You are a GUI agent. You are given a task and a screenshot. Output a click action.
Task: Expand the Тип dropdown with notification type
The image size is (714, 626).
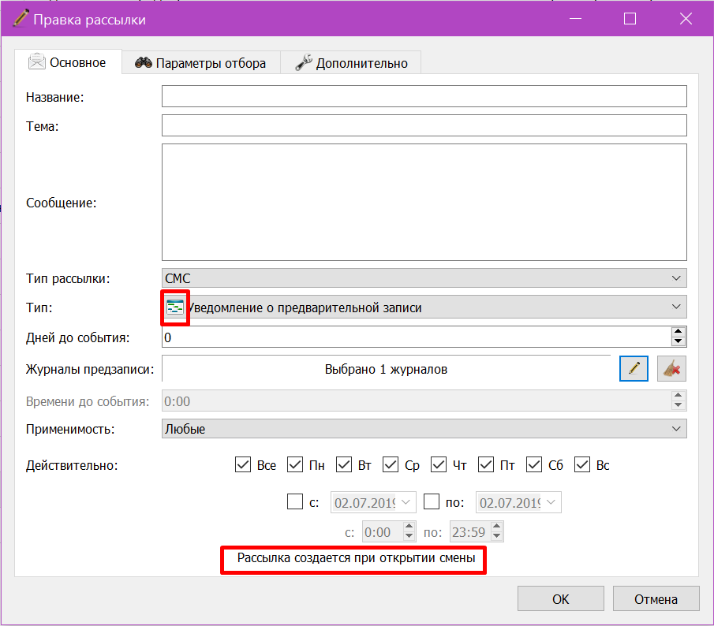coord(424,307)
